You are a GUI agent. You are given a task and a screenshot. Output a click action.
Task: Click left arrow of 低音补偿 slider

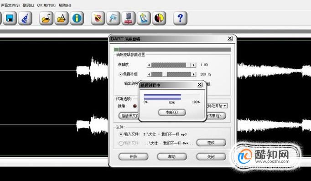149,74
